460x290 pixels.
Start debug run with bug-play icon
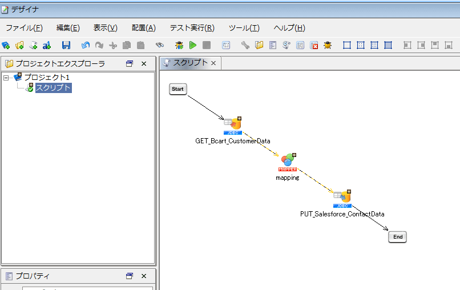[x=179, y=45]
